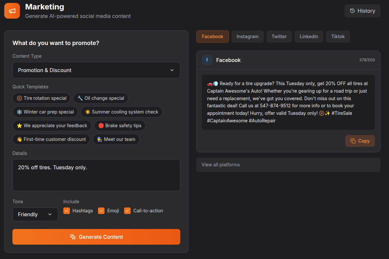The image size is (389, 259).
Task: Click the clock icon inside History button
Action: [352, 11]
